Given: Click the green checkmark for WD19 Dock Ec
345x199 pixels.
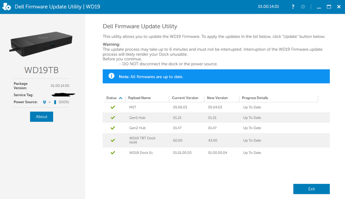Looking at the screenshot, I should 113,153.
